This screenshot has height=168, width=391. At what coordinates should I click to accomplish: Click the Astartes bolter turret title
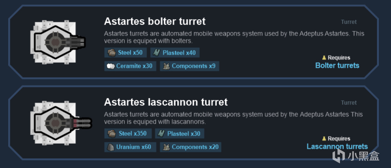tap(155, 21)
